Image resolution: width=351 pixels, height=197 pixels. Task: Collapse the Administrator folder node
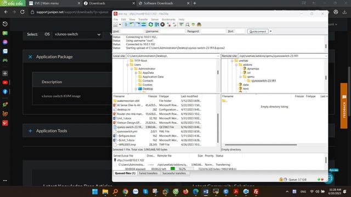coord(132,69)
